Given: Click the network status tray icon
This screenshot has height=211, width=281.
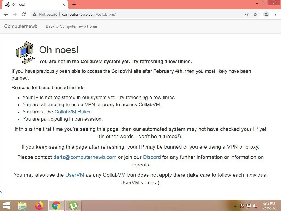Looking at the screenshot, I should 249,206.
